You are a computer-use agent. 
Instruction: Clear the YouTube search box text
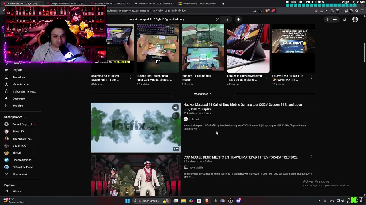[x=218, y=19]
